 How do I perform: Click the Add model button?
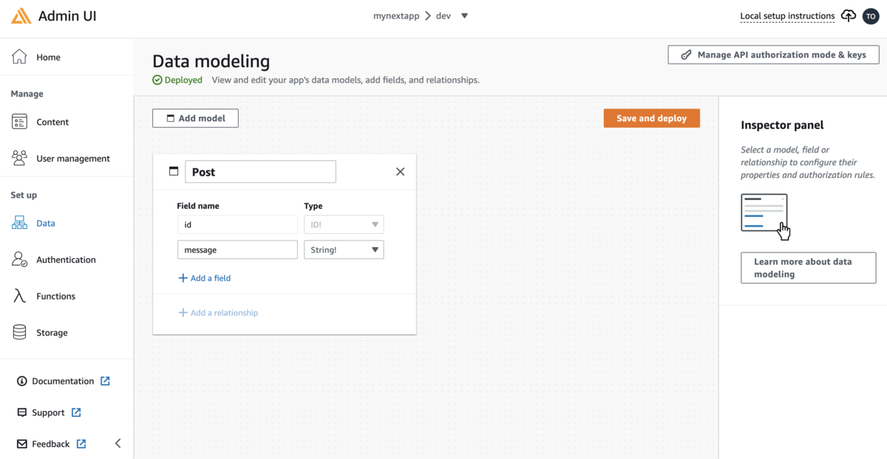[x=195, y=118]
